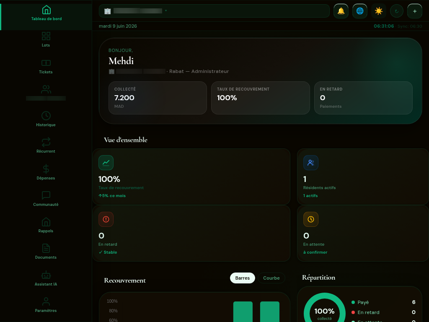Viewport: 429px width, 322px height.
Task: Toggle light theme with sun icon
Action: pyautogui.click(x=379, y=11)
